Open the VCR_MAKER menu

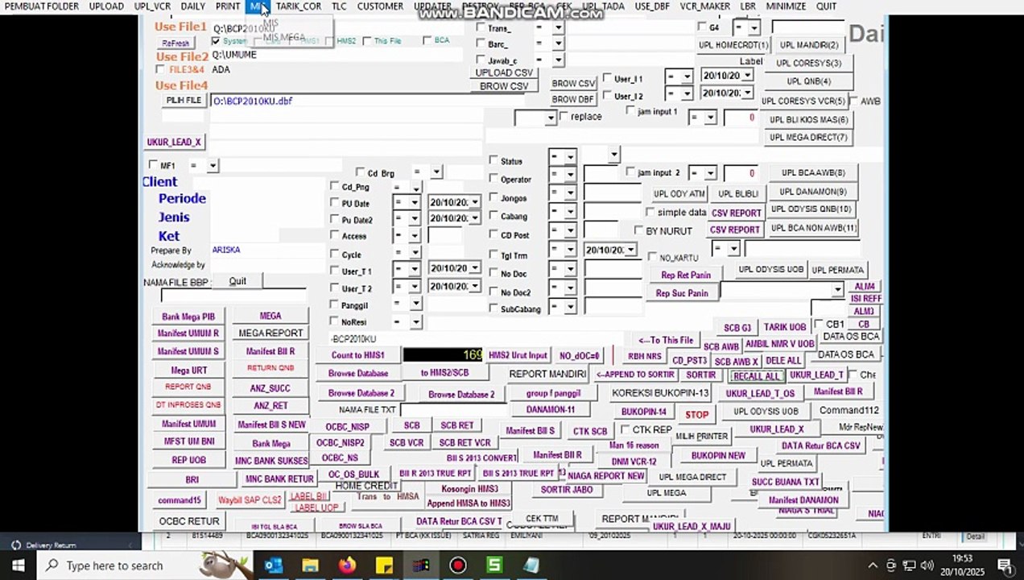[704, 6]
